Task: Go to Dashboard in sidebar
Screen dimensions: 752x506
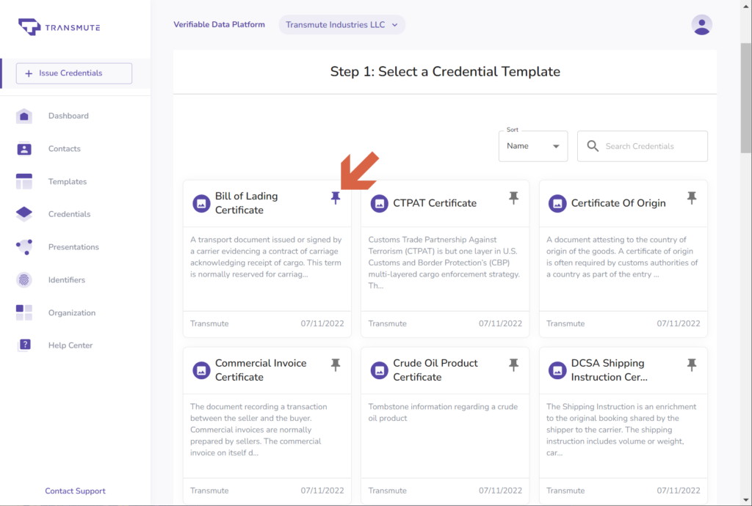Action: point(68,116)
